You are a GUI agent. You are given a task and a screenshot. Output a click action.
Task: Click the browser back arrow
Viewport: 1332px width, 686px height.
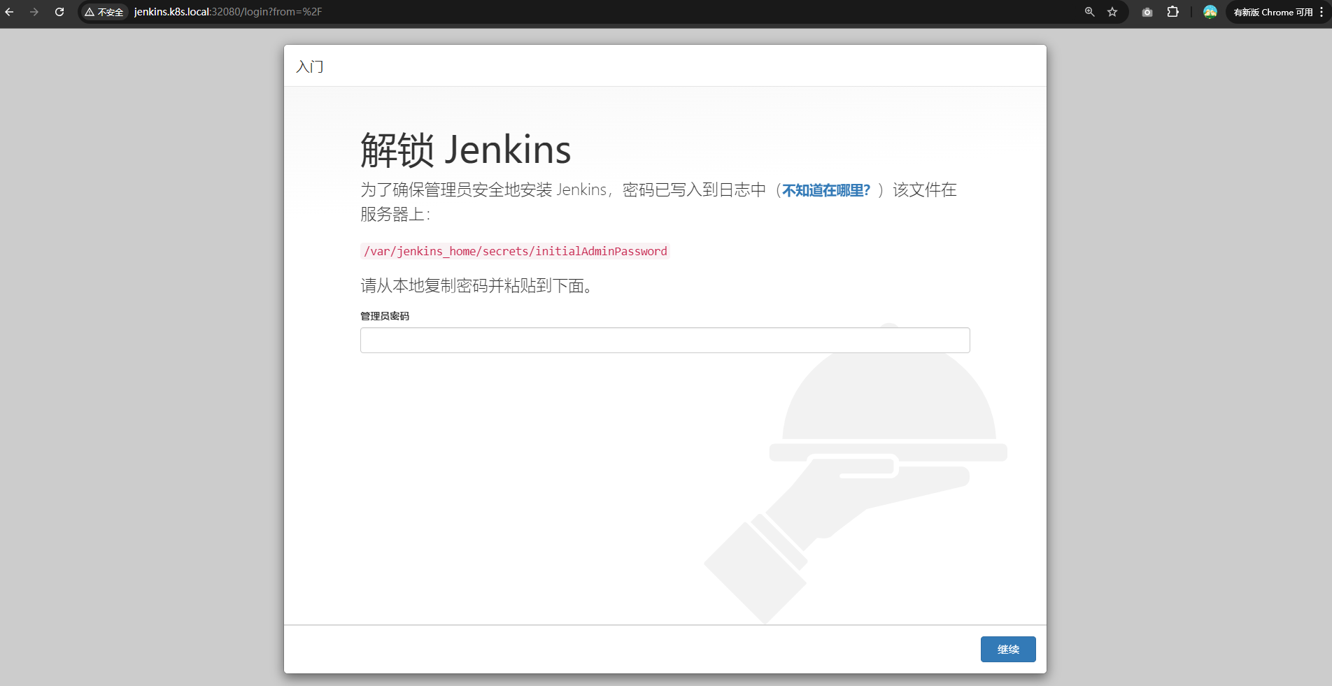[x=10, y=12]
